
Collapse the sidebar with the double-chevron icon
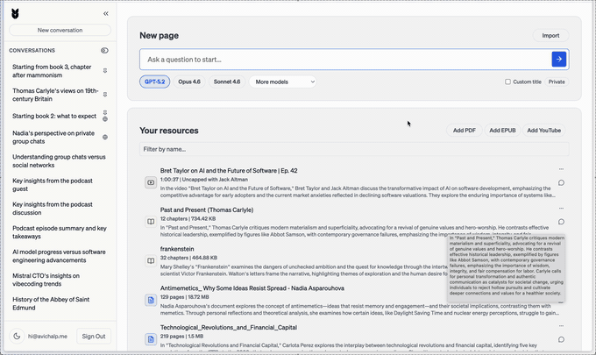[x=106, y=13]
